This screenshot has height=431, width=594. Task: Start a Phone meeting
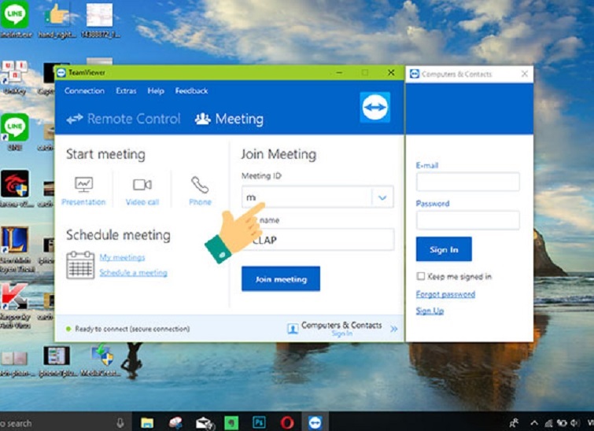[200, 191]
